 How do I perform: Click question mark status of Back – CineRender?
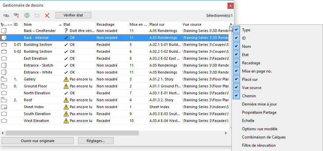(x=66, y=31)
